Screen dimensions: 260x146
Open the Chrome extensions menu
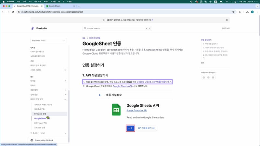pyautogui.click(x=240, y=12)
